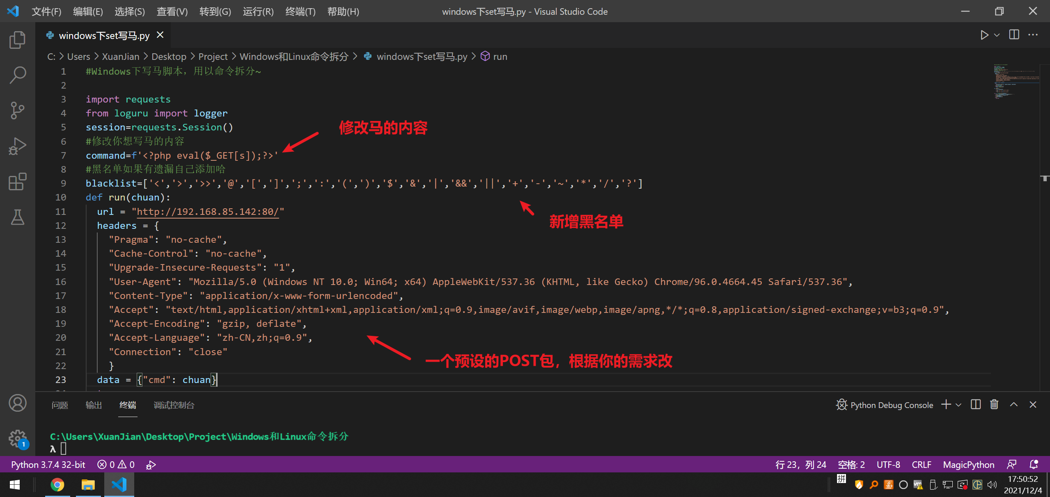Open the 终端(T) menu
This screenshot has width=1050, height=497.
[300, 11]
